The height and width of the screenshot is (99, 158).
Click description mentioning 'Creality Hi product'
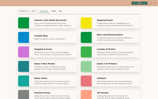pyautogui.click(x=115, y=53)
